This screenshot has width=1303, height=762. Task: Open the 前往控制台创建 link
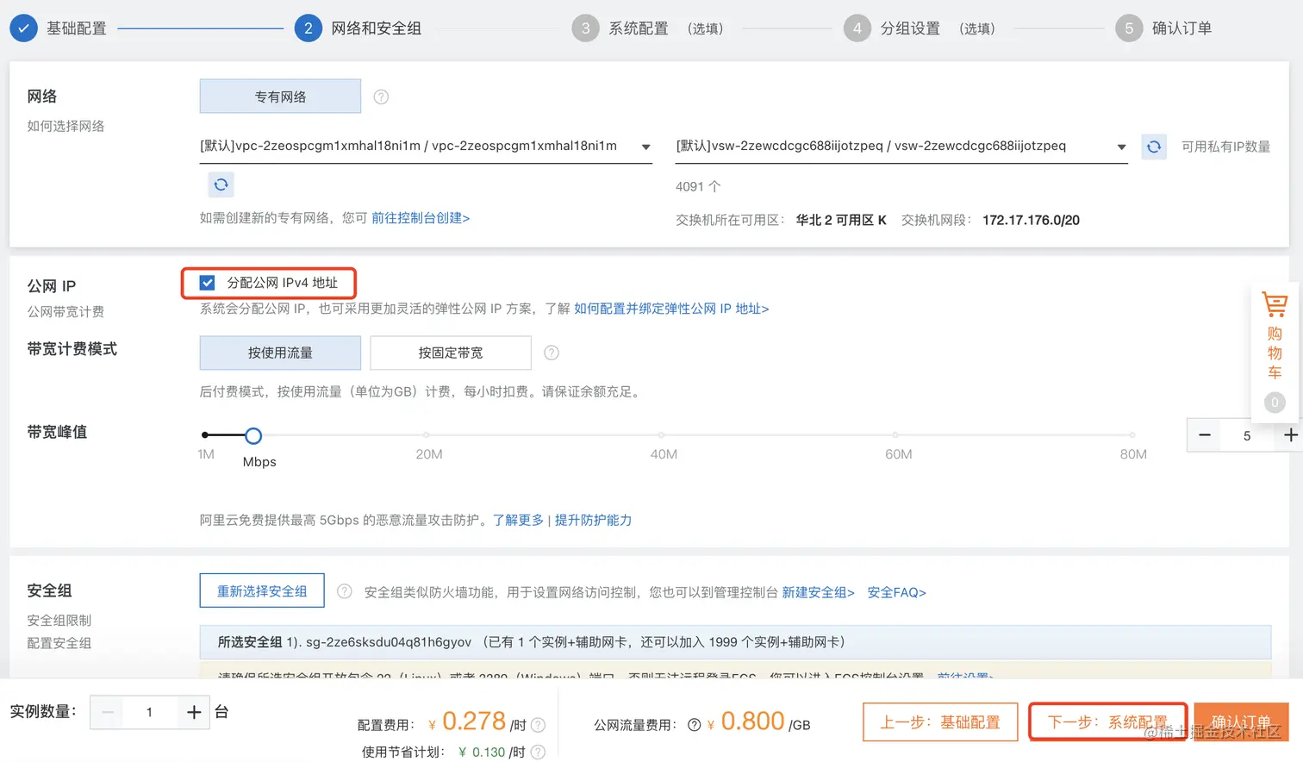coord(421,218)
